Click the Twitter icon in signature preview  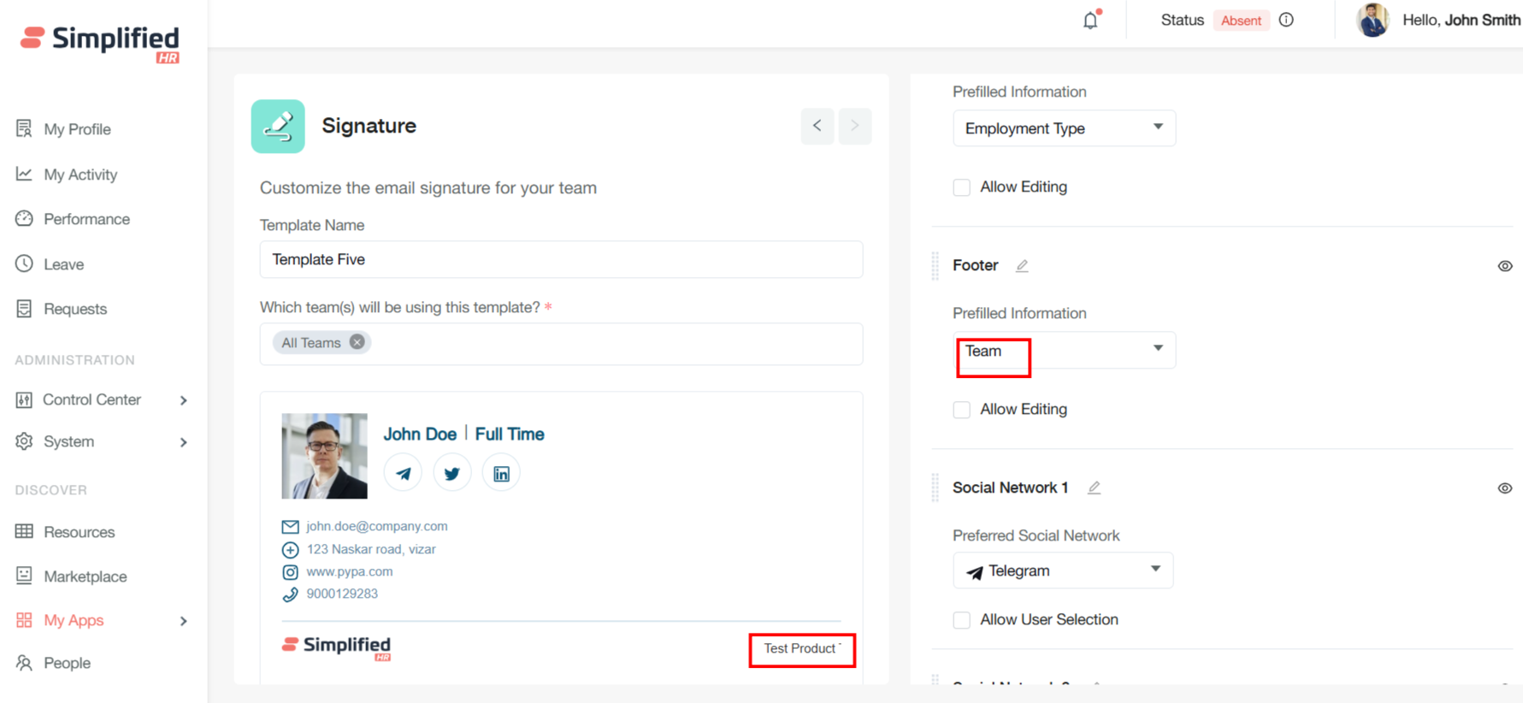(452, 473)
